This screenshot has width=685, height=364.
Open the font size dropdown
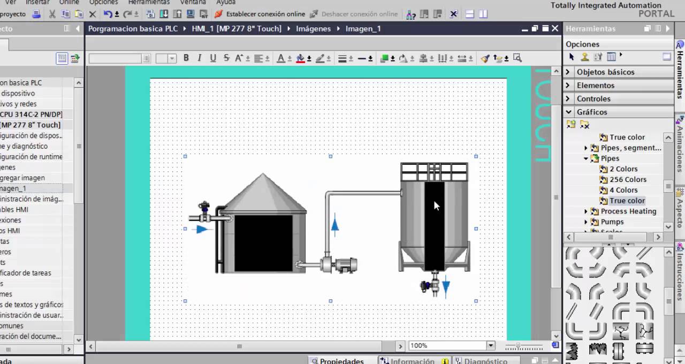coord(172,59)
